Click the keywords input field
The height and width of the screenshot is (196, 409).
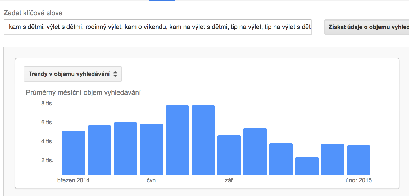[158, 27]
